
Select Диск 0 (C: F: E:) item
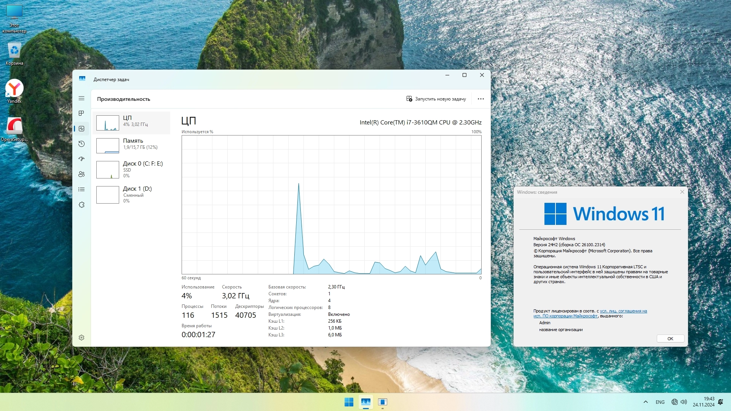point(131,169)
